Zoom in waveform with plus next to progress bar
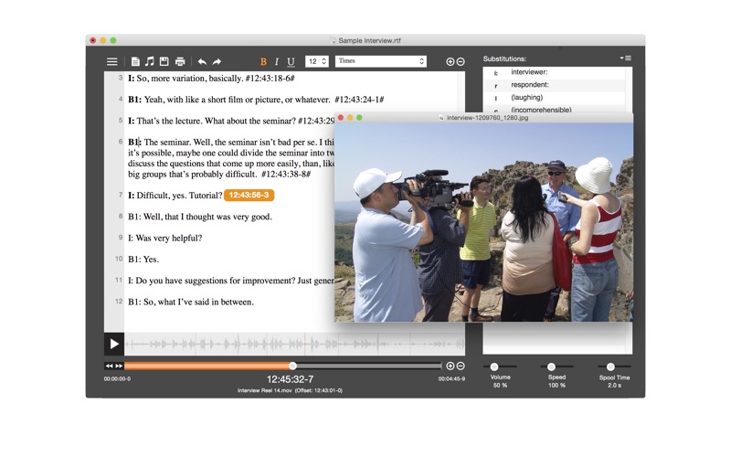This screenshot has height=457, width=731. pyautogui.click(x=450, y=367)
